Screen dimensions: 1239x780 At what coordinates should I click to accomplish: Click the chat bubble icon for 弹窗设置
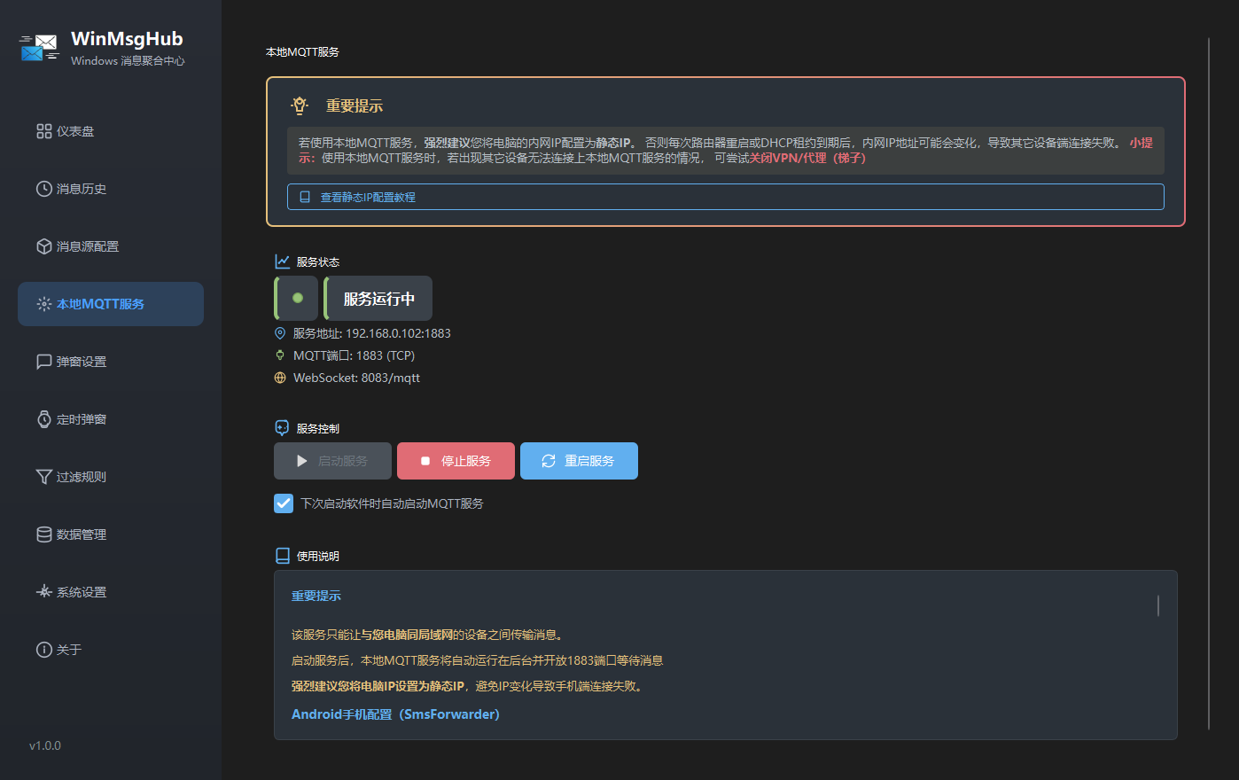[x=43, y=362]
